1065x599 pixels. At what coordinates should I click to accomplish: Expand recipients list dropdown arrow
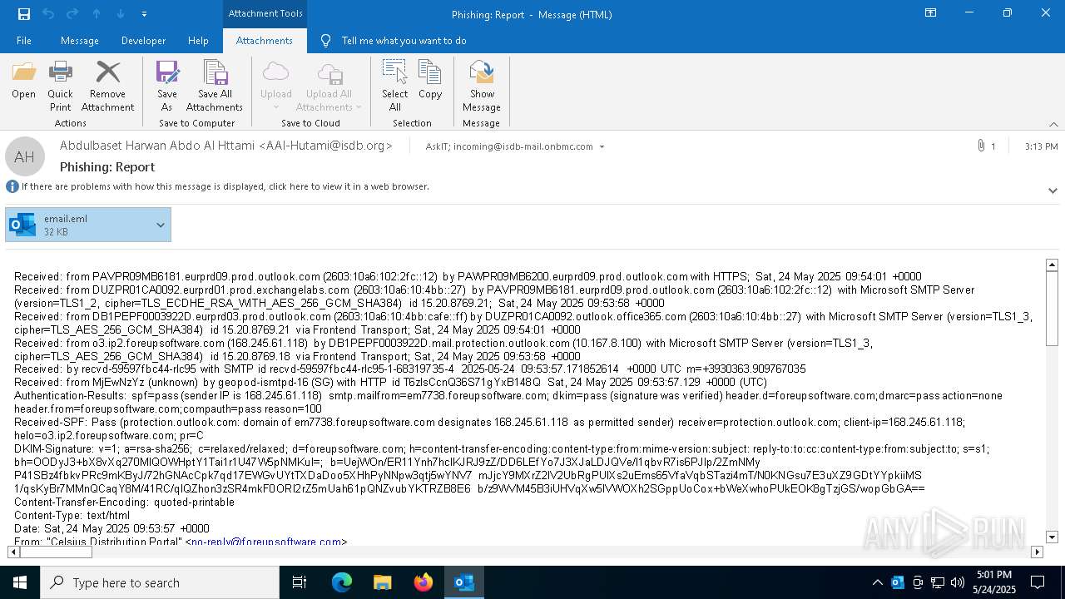[x=602, y=146]
